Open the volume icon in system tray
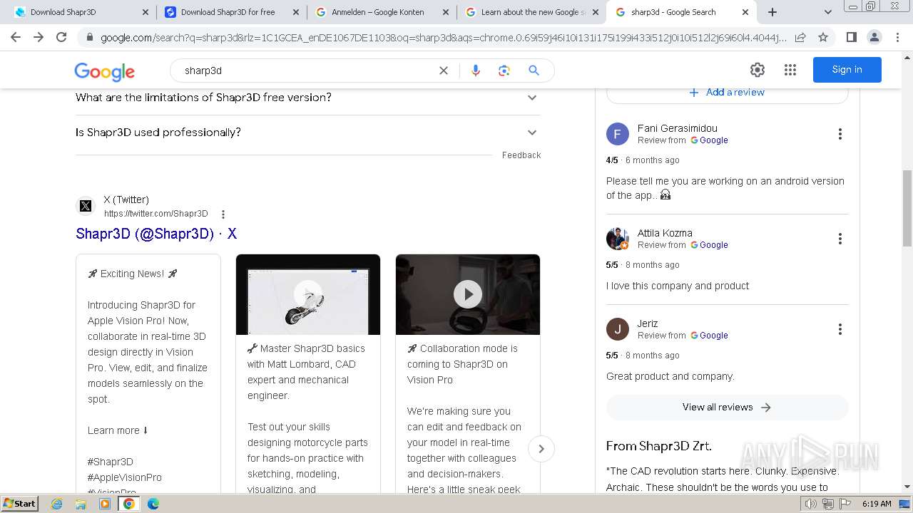This screenshot has width=913, height=513. pyautogui.click(x=810, y=504)
